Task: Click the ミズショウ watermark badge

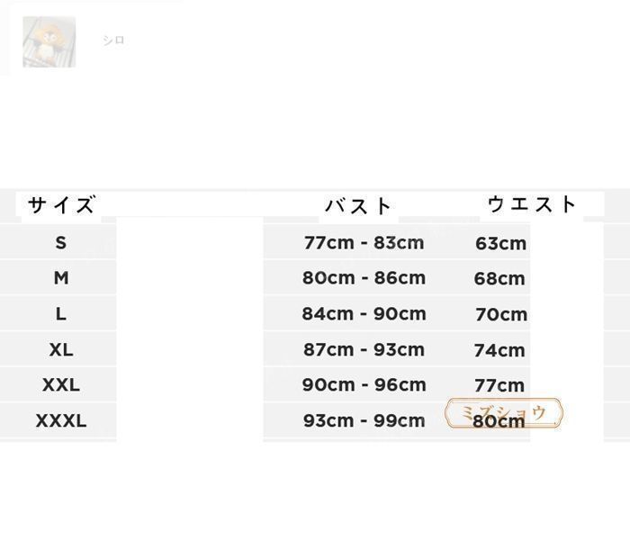Action: tap(504, 413)
